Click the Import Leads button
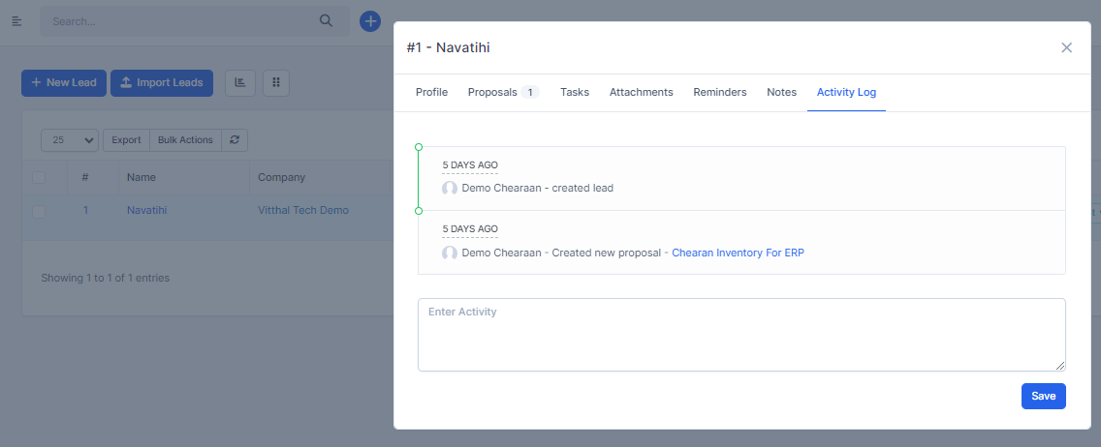The width and height of the screenshot is (1101, 447). [x=161, y=83]
